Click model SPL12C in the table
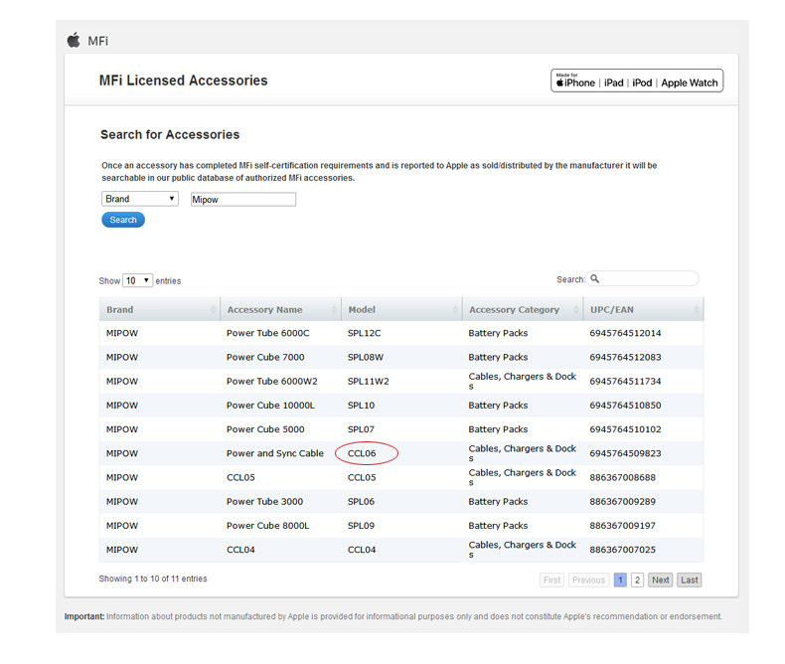785x664 pixels. (x=364, y=333)
